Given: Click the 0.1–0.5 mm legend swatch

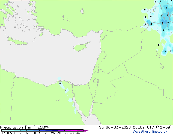Looking at the screenshot, I should coord(5,130).
